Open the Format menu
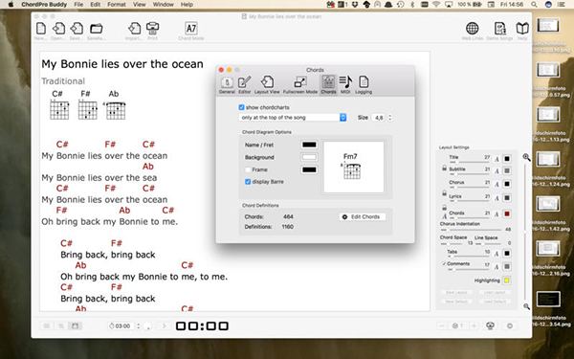The height and width of the screenshot is (359, 574). 117,5
